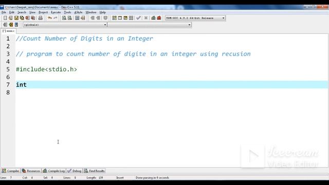Click line number 8 in the gutter
This screenshot has height=185, width=329.
8,92
